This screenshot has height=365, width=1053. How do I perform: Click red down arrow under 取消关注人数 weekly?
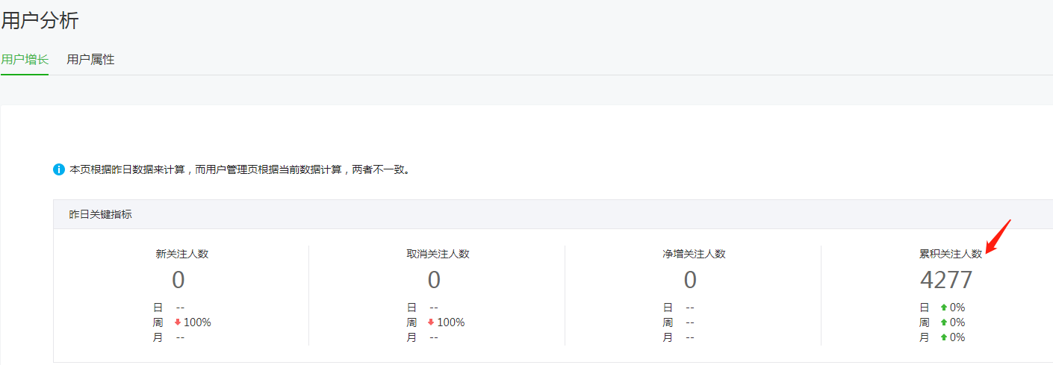coord(431,322)
